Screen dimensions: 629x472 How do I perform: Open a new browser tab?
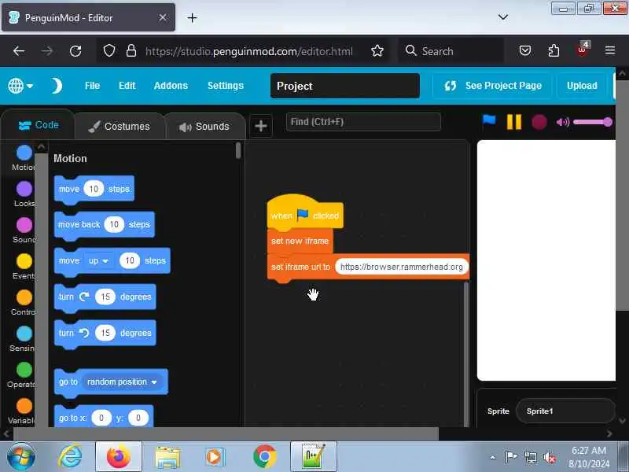[192, 17]
